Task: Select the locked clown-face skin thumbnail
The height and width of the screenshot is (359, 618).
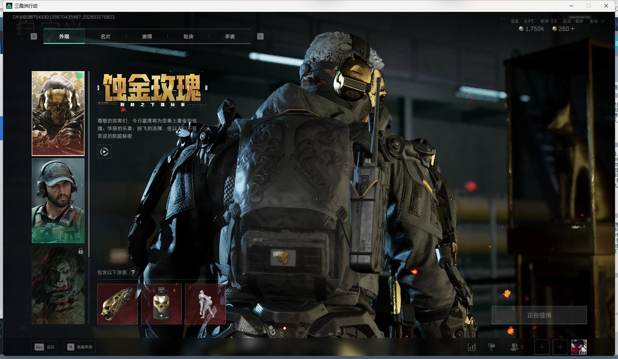Action: pos(58,285)
